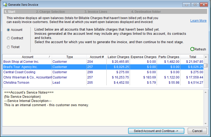The width and height of the screenshot is (211, 137).
Task: Select the Contract radio button
Action: (8, 38)
